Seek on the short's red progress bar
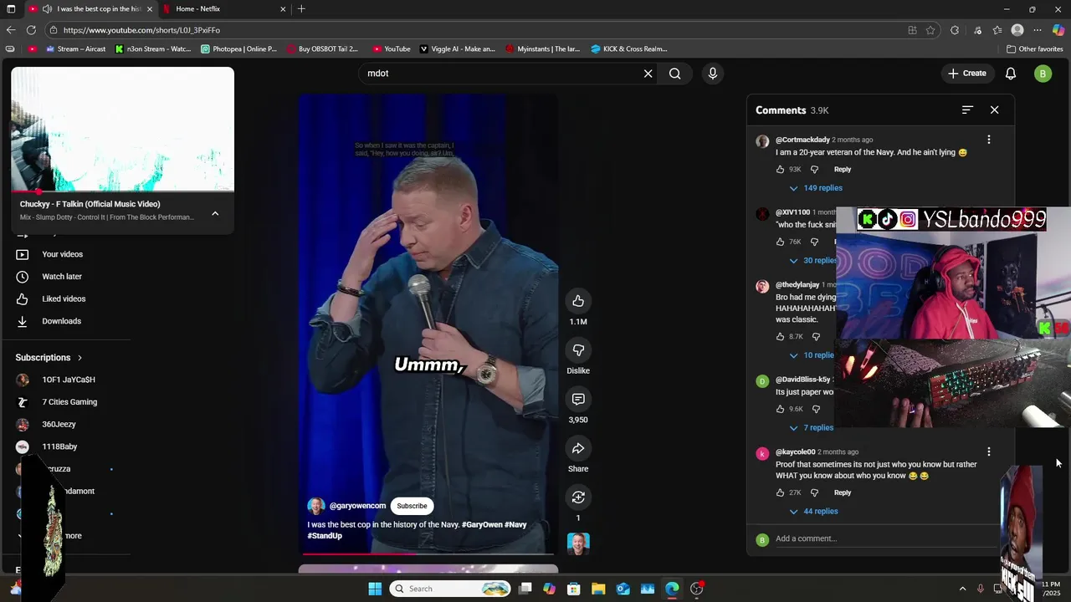The width and height of the screenshot is (1071, 602). [428, 554]
